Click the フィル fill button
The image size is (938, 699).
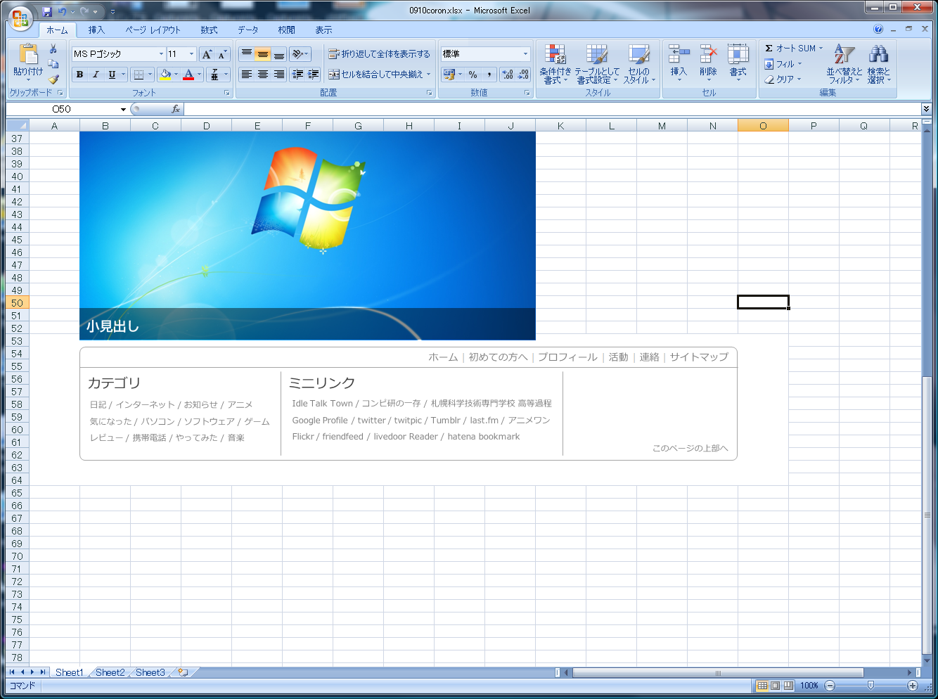[x=783, y=64]
